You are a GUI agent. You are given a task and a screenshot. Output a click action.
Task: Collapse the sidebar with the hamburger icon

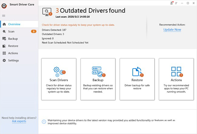(4, 16)
